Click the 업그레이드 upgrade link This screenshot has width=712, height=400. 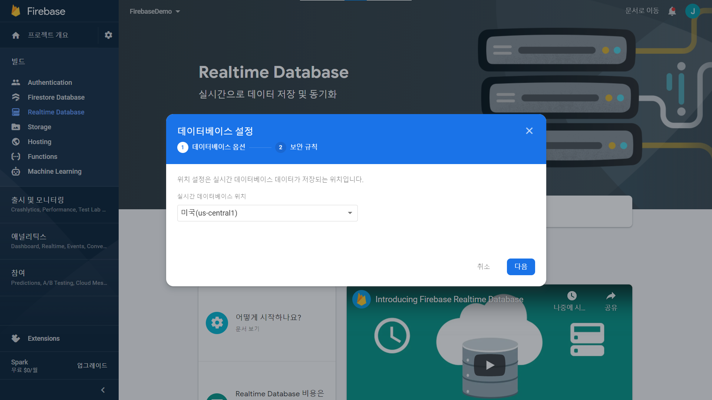(x=92, y=366)
